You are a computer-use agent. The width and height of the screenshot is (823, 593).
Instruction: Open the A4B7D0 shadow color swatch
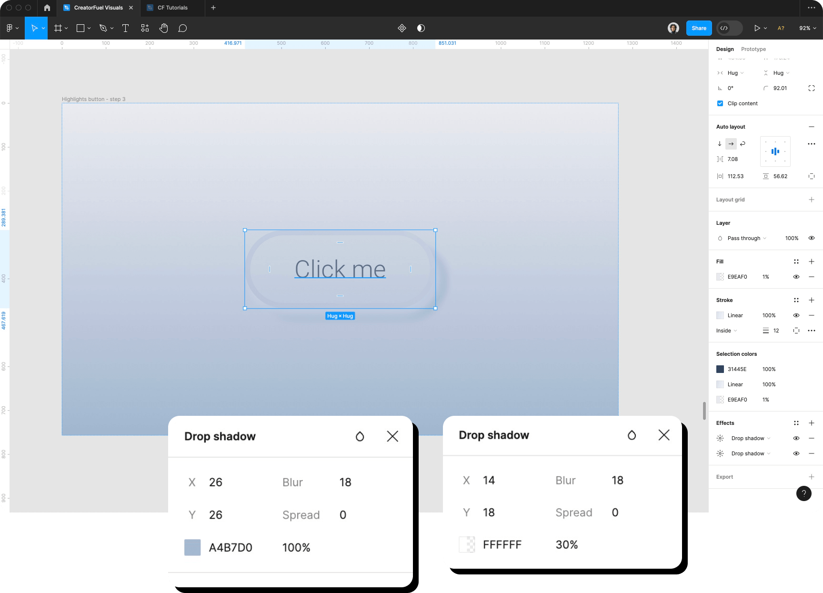[x=192, y=547]
